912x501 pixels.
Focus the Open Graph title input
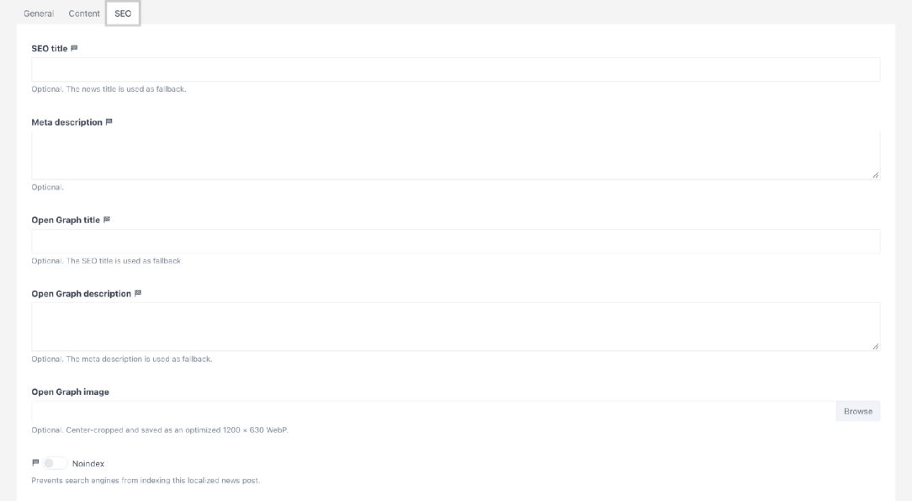[455, 242]
